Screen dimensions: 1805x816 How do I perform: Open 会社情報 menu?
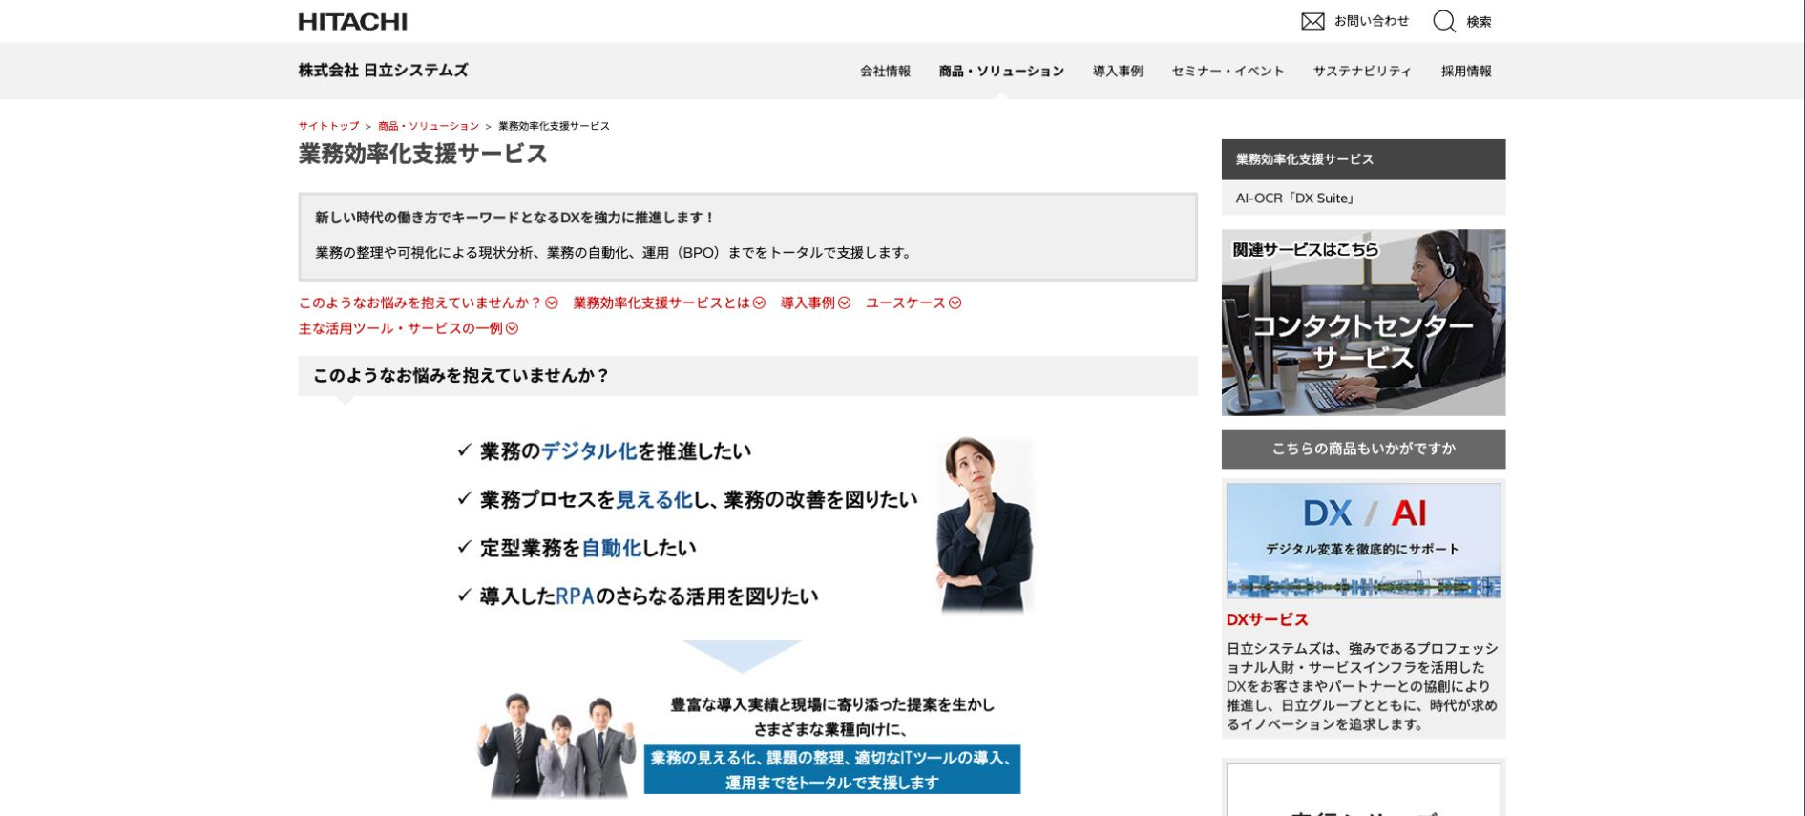[x=885, y=72]
